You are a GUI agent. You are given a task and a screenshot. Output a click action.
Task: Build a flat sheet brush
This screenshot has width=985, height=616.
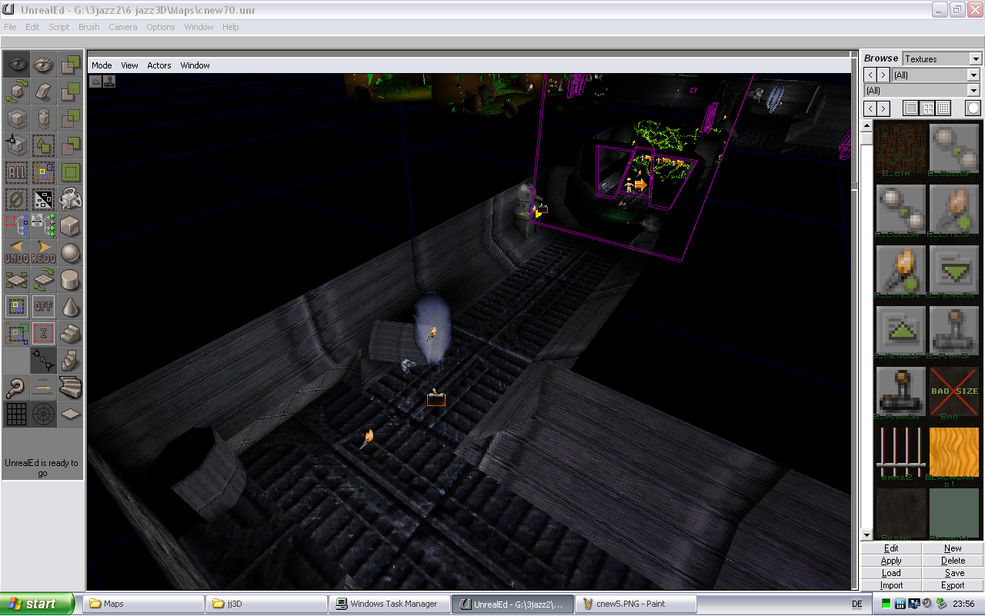click(x=70, y=415)
